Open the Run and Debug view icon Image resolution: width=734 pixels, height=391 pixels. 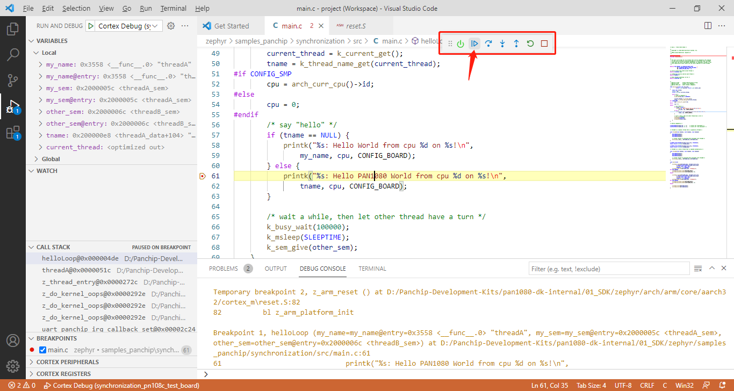click(x=13, y=106)
